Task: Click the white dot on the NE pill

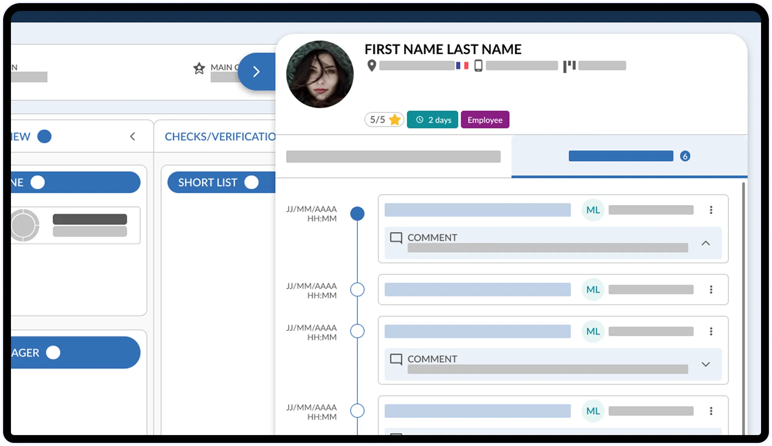Action: [38, 182]
